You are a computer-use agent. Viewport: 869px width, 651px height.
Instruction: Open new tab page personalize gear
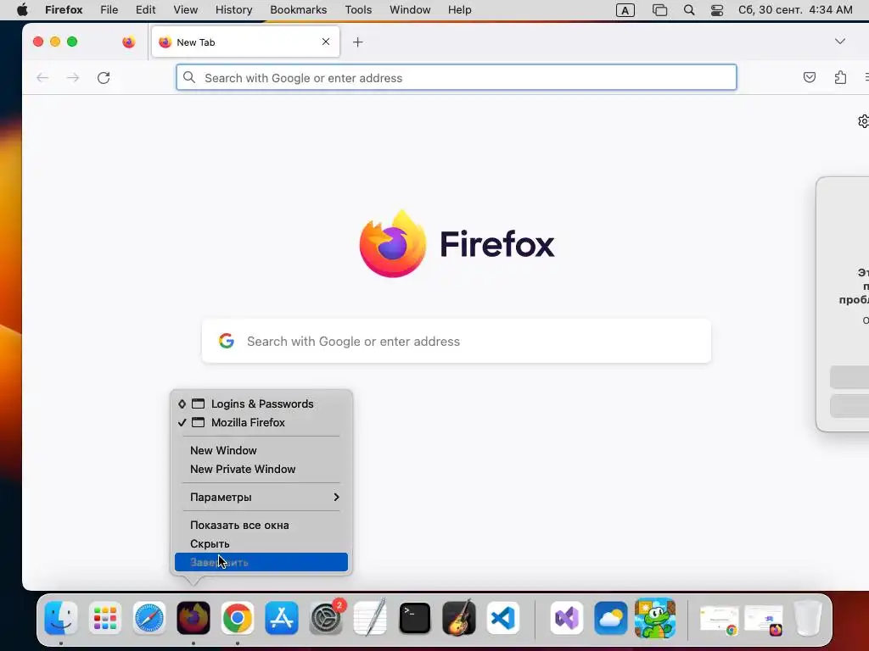point(863,121)
